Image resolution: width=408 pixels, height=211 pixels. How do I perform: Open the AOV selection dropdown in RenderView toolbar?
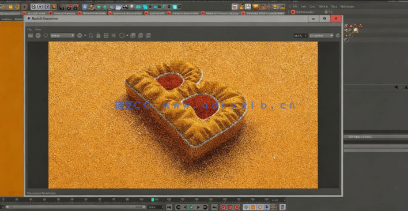click(x=62, y=35)
